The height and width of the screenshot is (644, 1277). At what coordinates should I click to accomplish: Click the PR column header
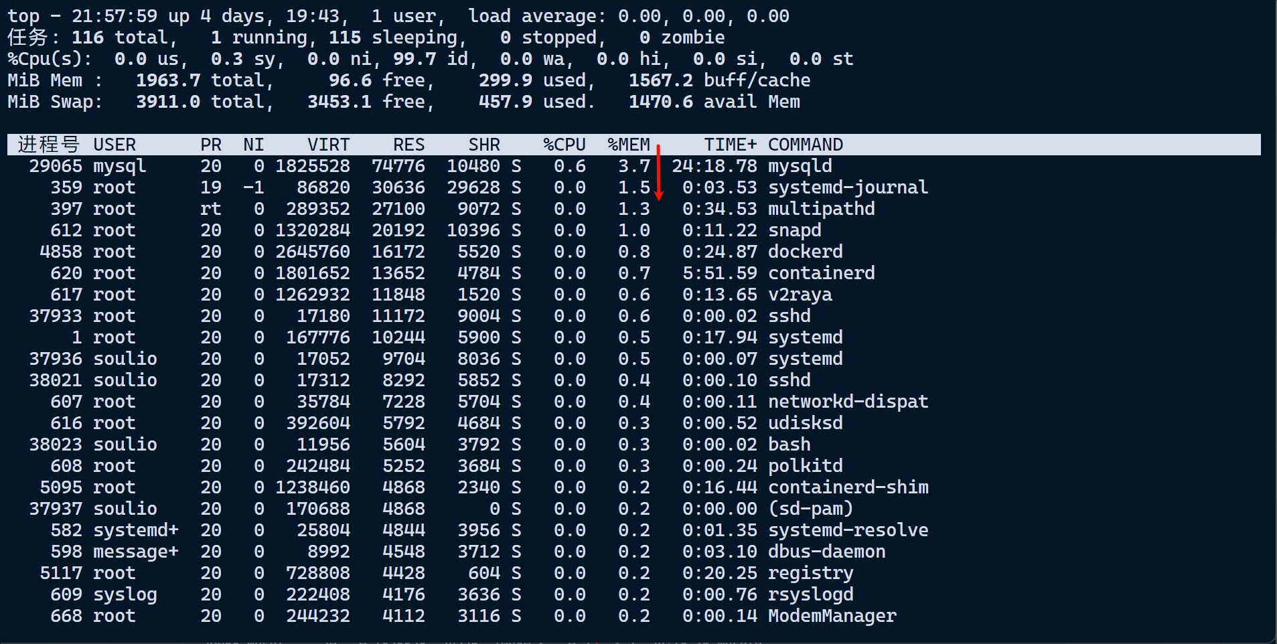pyautogui.click(x=210, y=145)
